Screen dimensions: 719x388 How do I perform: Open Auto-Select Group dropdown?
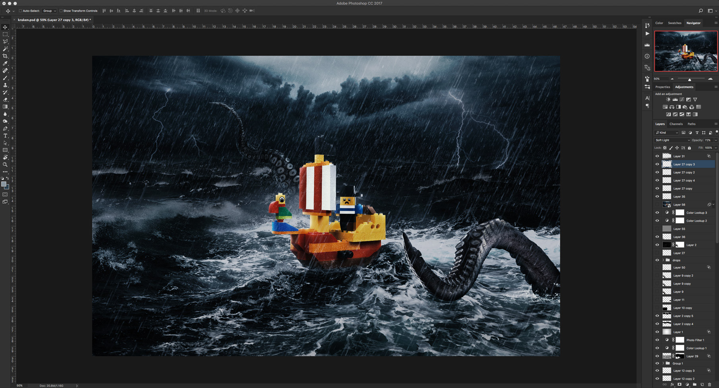[49, 11]
